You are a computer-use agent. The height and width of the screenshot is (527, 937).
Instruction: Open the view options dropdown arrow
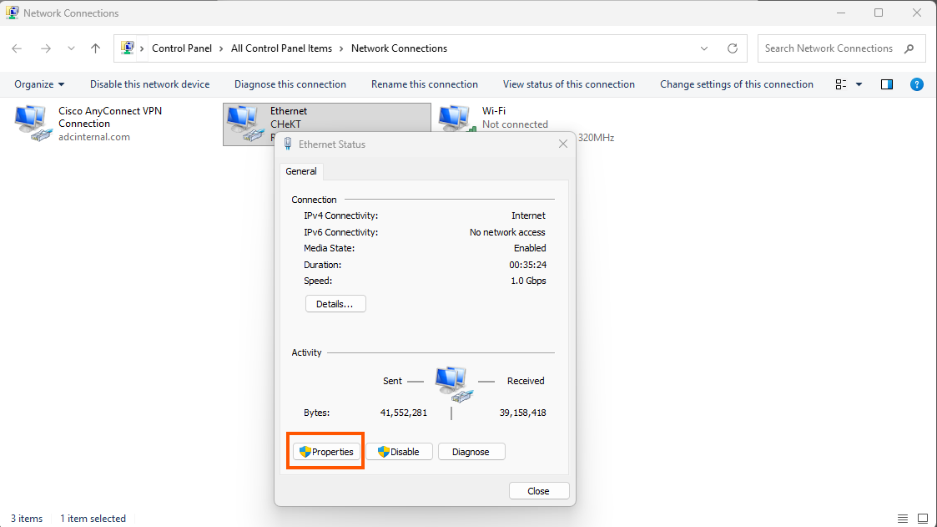click(x=859, y=84)
